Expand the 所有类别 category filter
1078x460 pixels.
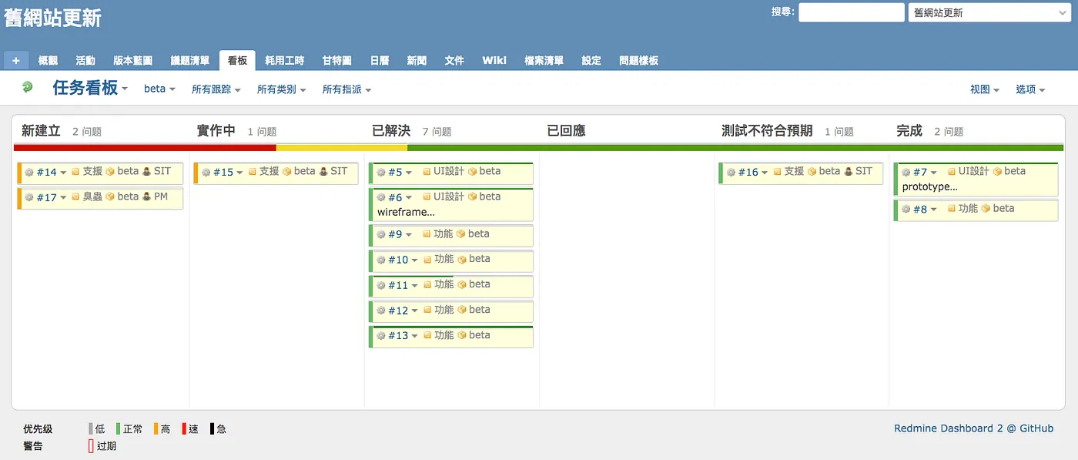[x=282, y=89]
